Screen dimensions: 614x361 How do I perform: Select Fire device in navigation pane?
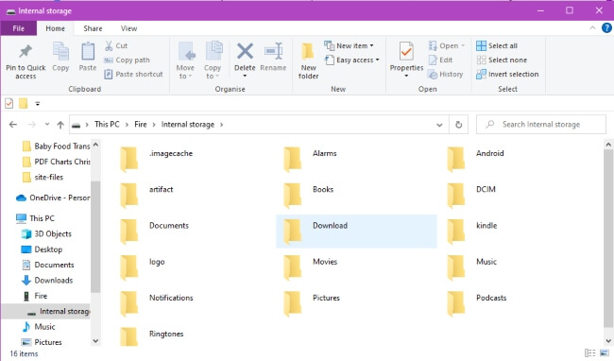pyautogui.click(x=34, y=296)
